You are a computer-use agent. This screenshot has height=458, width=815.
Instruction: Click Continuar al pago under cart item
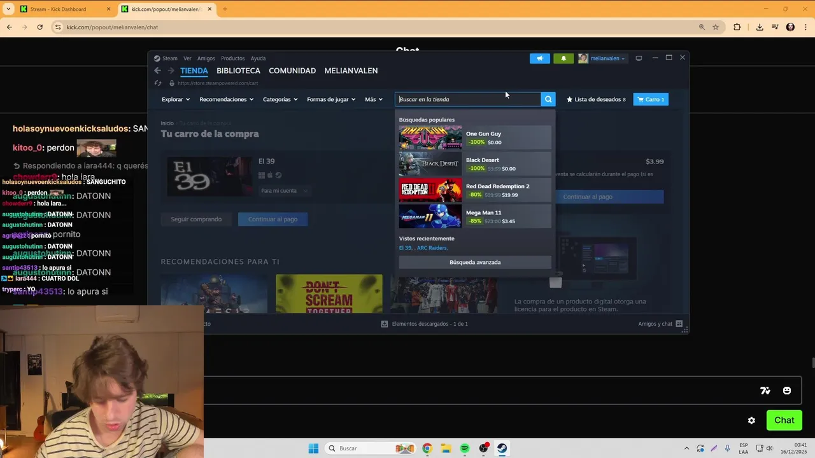pos(273,219)
